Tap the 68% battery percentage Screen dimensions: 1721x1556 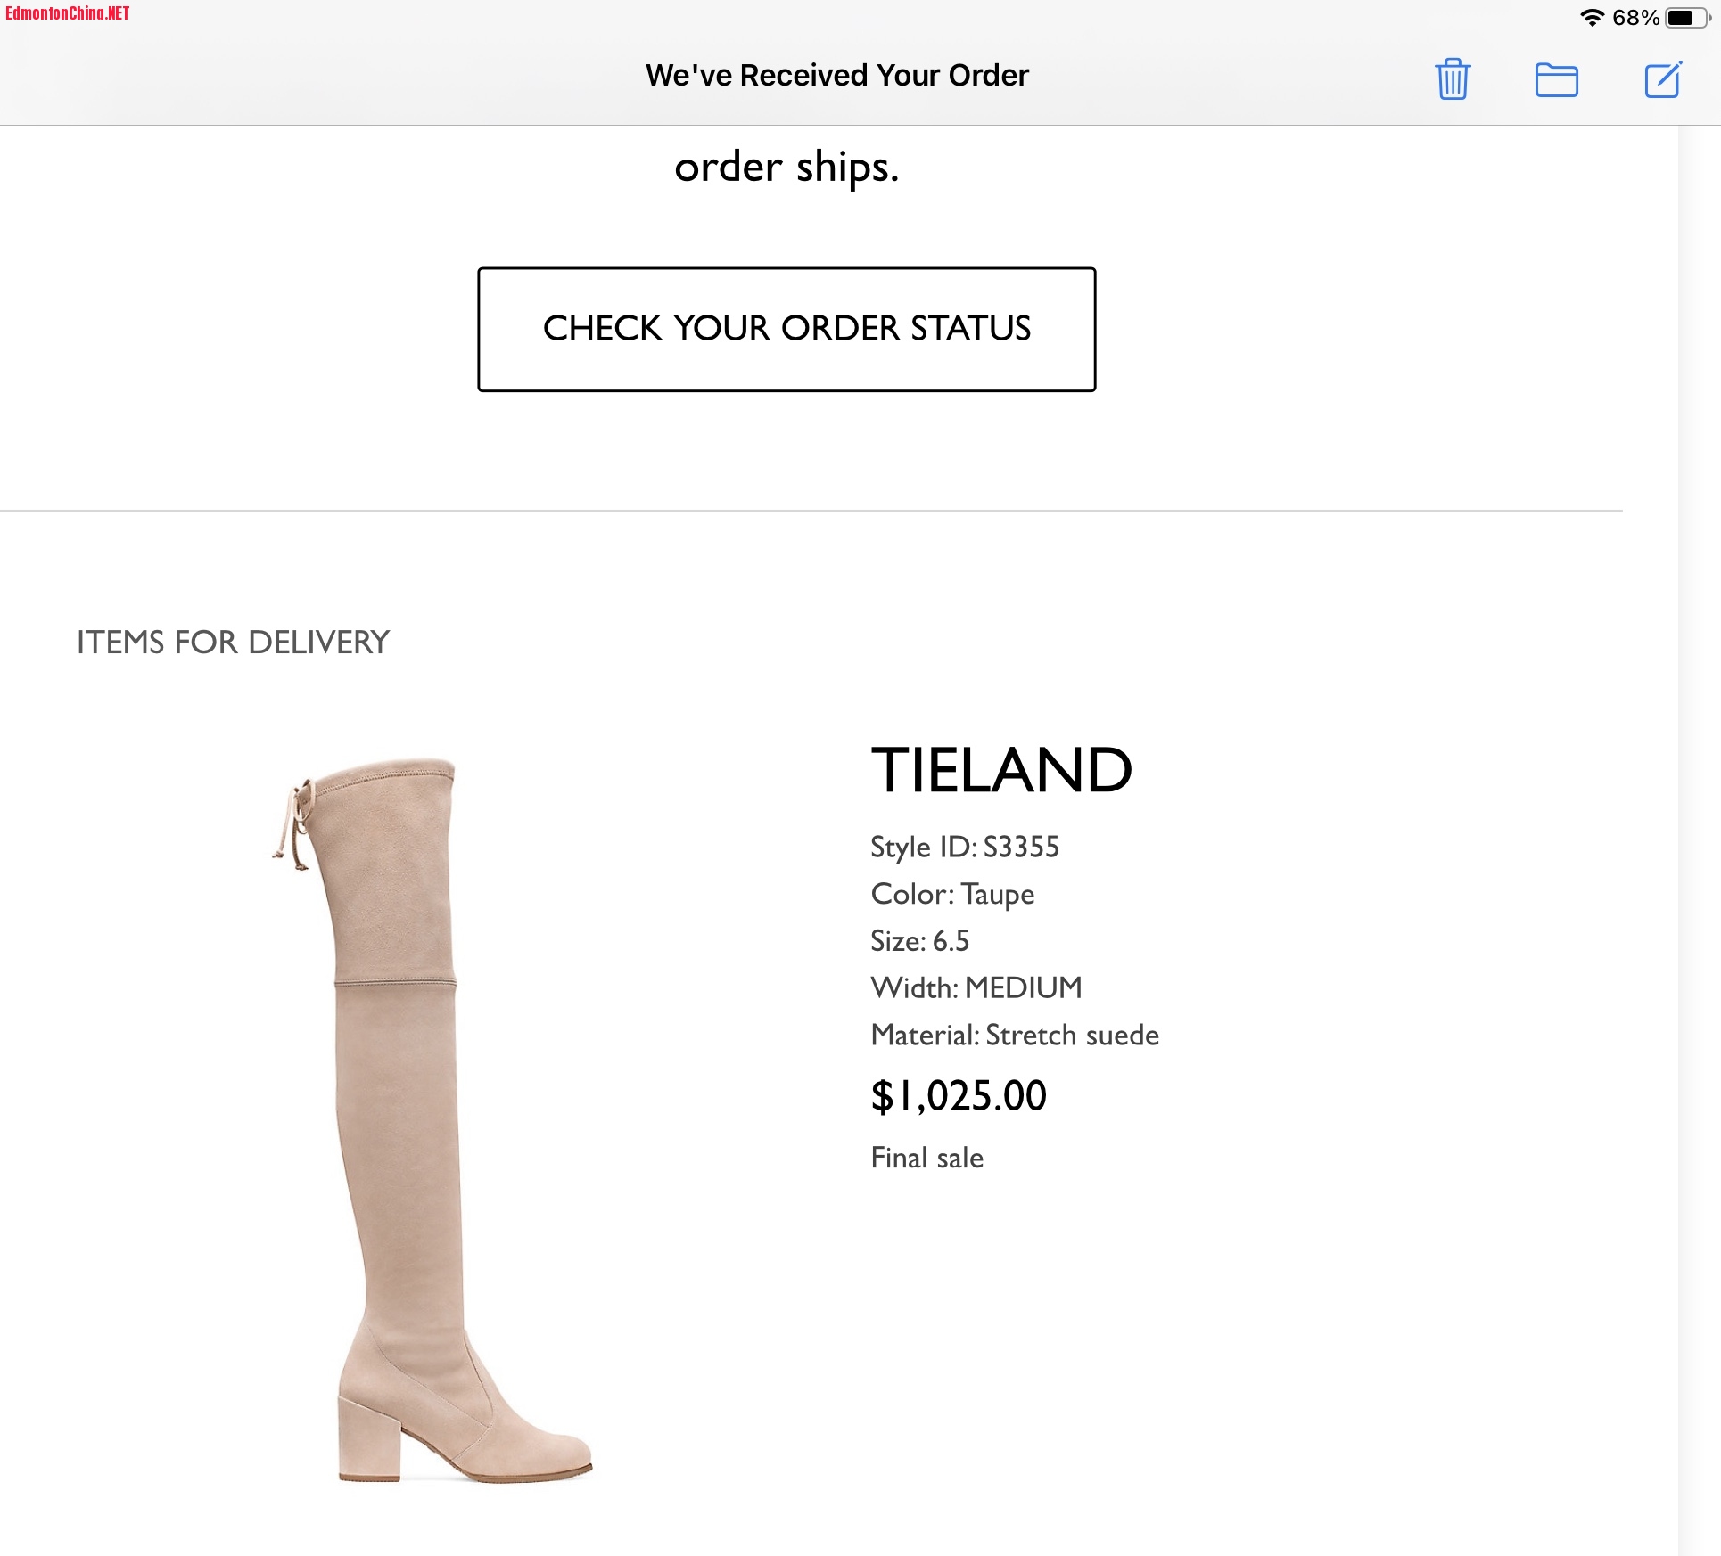tap(1635, 18)
